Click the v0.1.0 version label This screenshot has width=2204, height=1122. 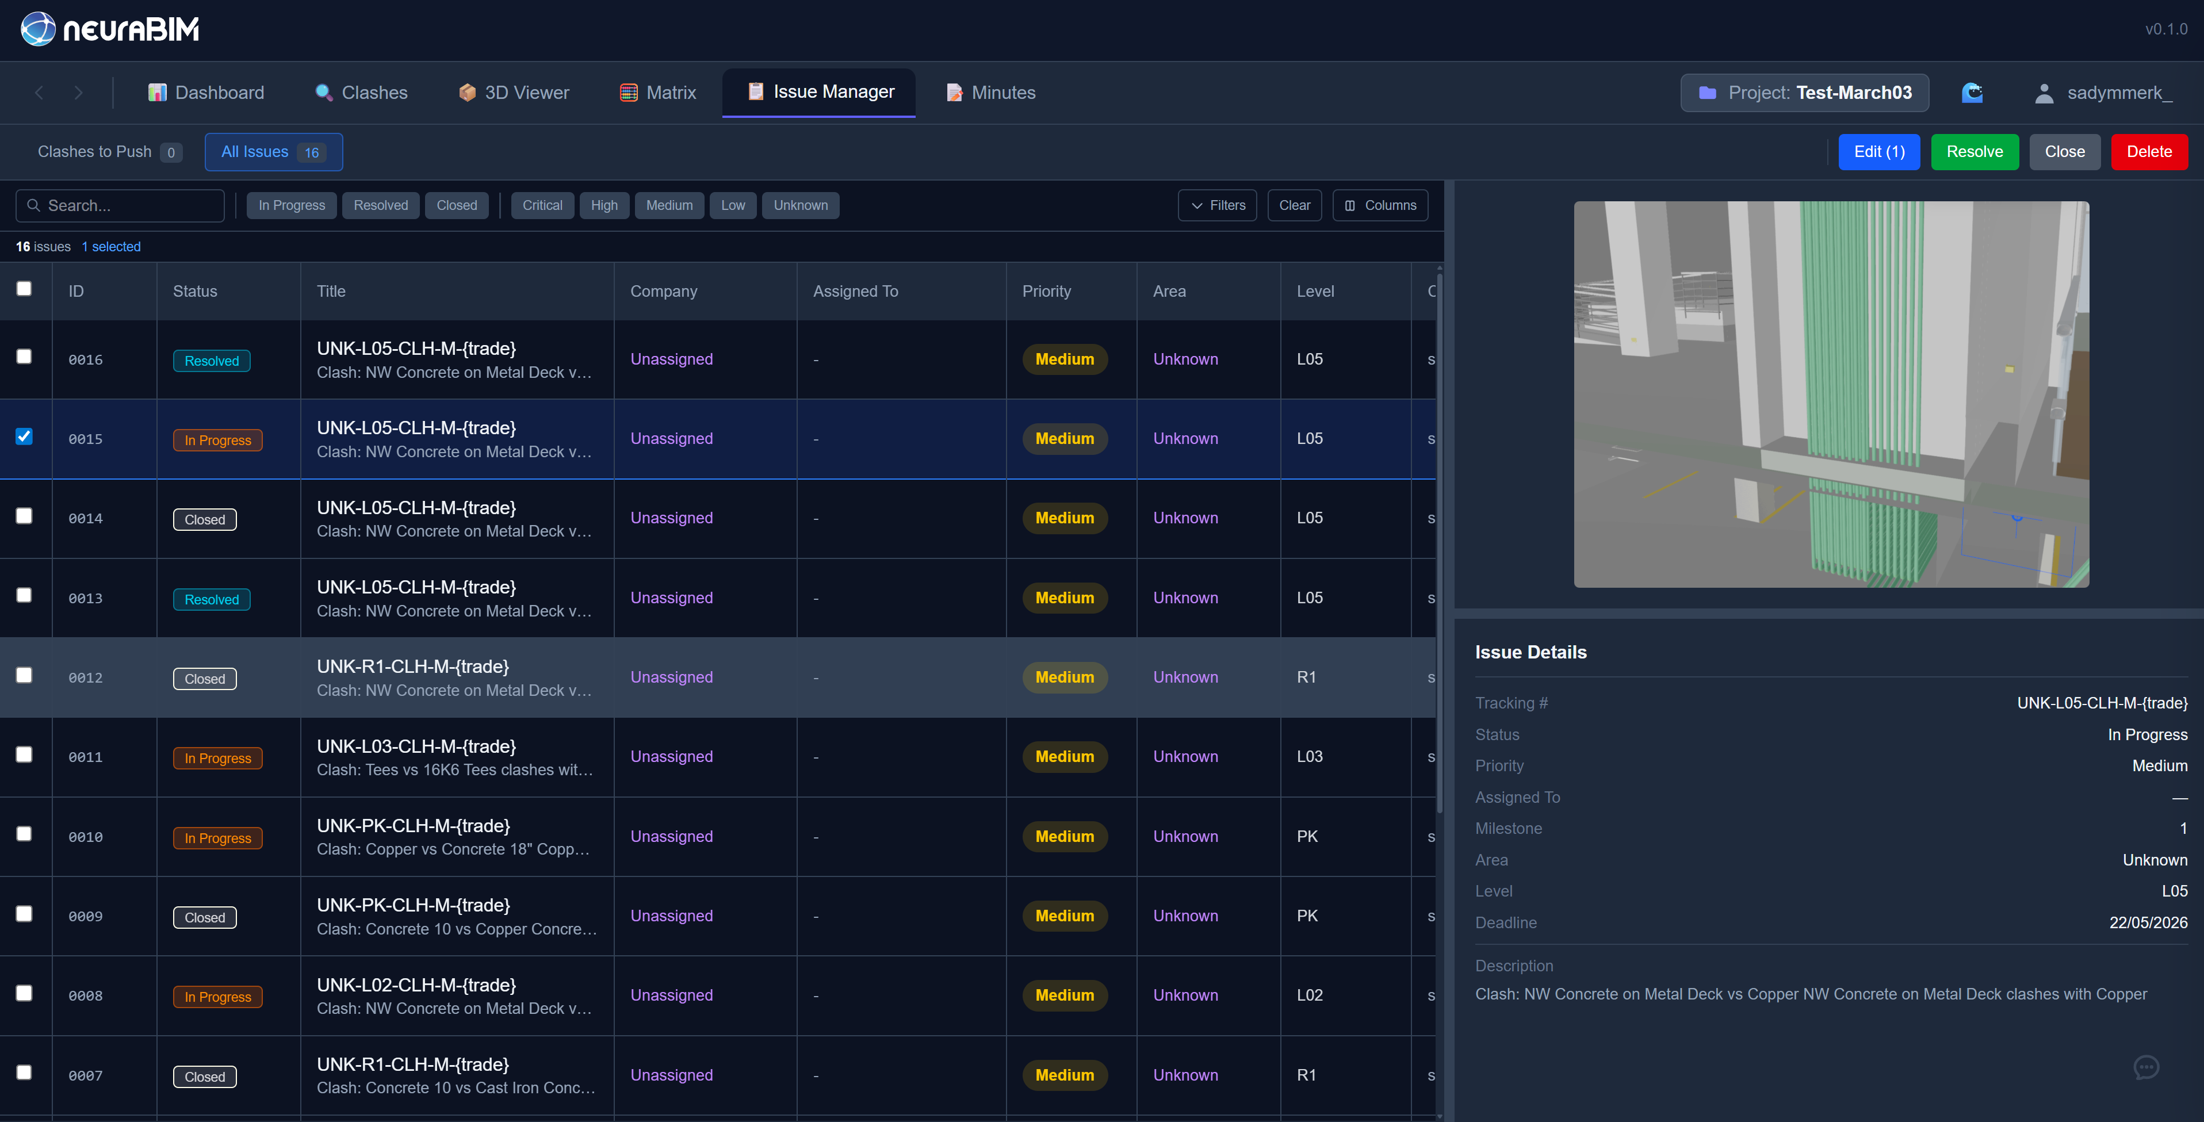2165,29
